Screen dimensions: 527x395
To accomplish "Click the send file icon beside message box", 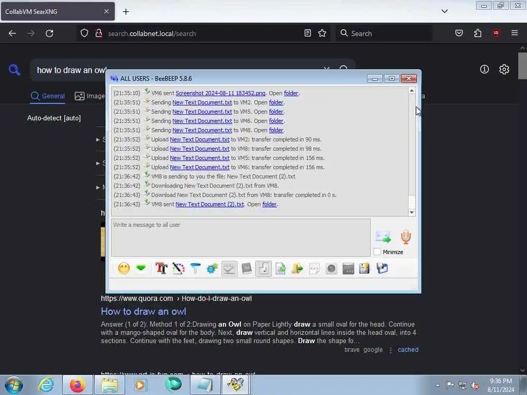I will [x=383, y=237].
